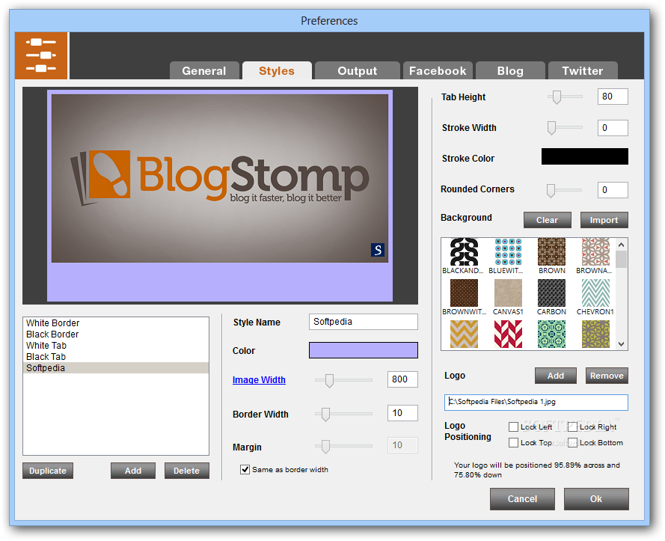Screen dimensions: 665x541
Task: Choose the BROWN background pattern
Action: [552, 252]
